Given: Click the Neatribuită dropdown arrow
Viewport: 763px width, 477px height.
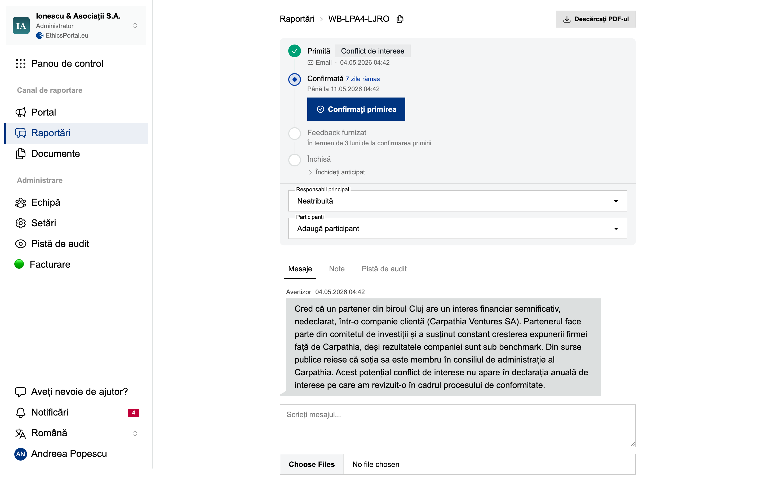Looking at the screenshot, I should coord(616,201).
